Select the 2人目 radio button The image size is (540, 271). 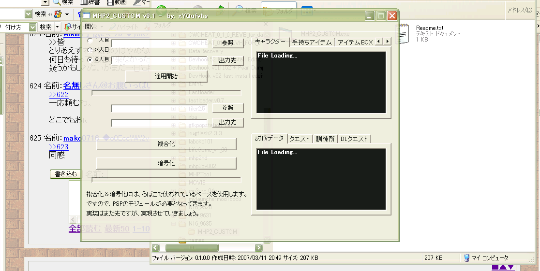coord(90,50)
